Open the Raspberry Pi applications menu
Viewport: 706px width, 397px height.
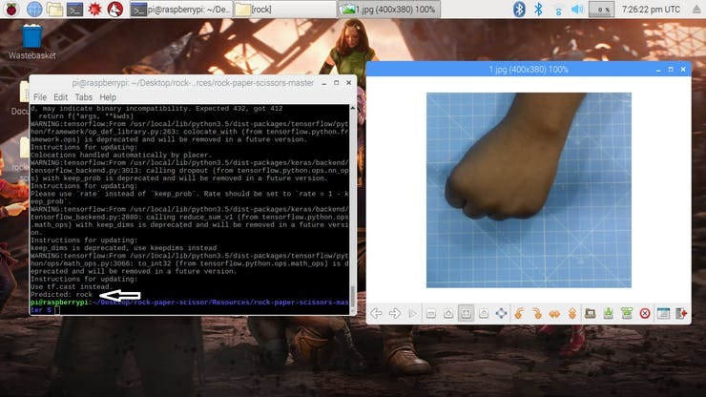[11, 9]
